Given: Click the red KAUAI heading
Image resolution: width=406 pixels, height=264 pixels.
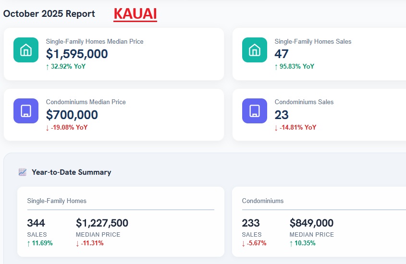Looking at the screenshot, I should coord(135,14).
